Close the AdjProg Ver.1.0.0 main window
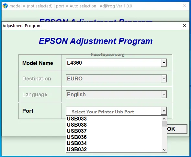This screenshot has height=157, width=191. [x=185, y=6]
